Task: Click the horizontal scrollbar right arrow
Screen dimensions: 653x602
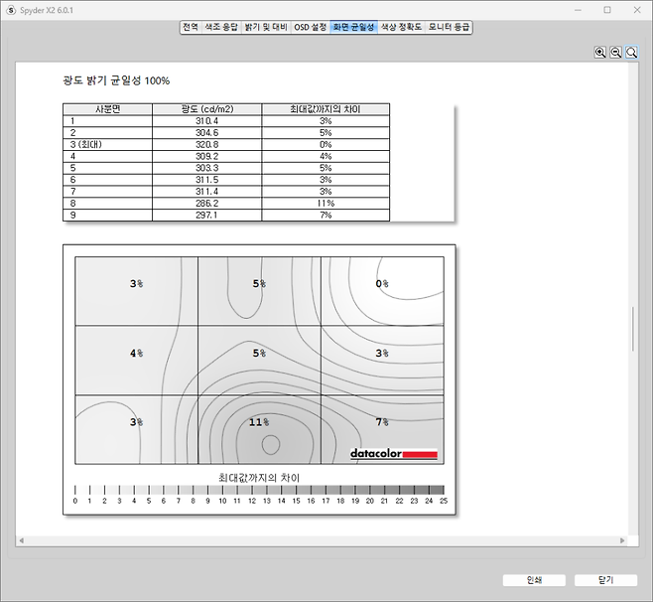Action: [622, 539]
